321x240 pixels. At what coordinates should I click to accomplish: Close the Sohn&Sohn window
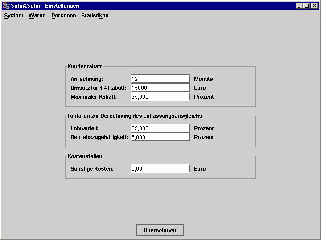click(314, 6)
